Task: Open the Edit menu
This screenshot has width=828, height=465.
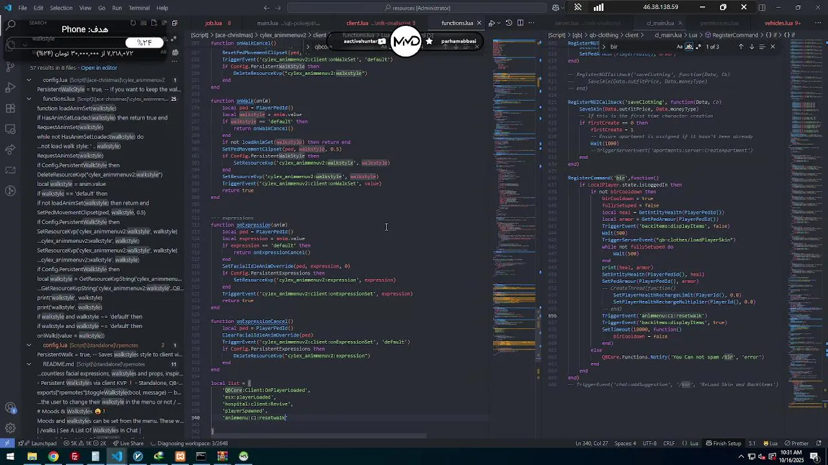Action: (38, 8)
